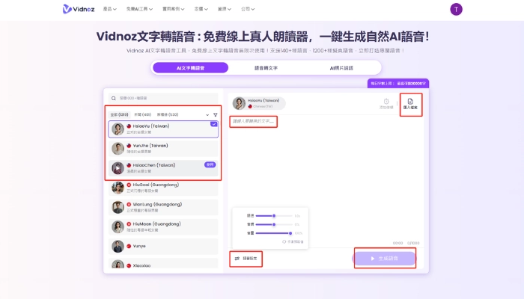Play HsiaoChen voice preview on avatar

pyautogui.click(x=118, y=168)
